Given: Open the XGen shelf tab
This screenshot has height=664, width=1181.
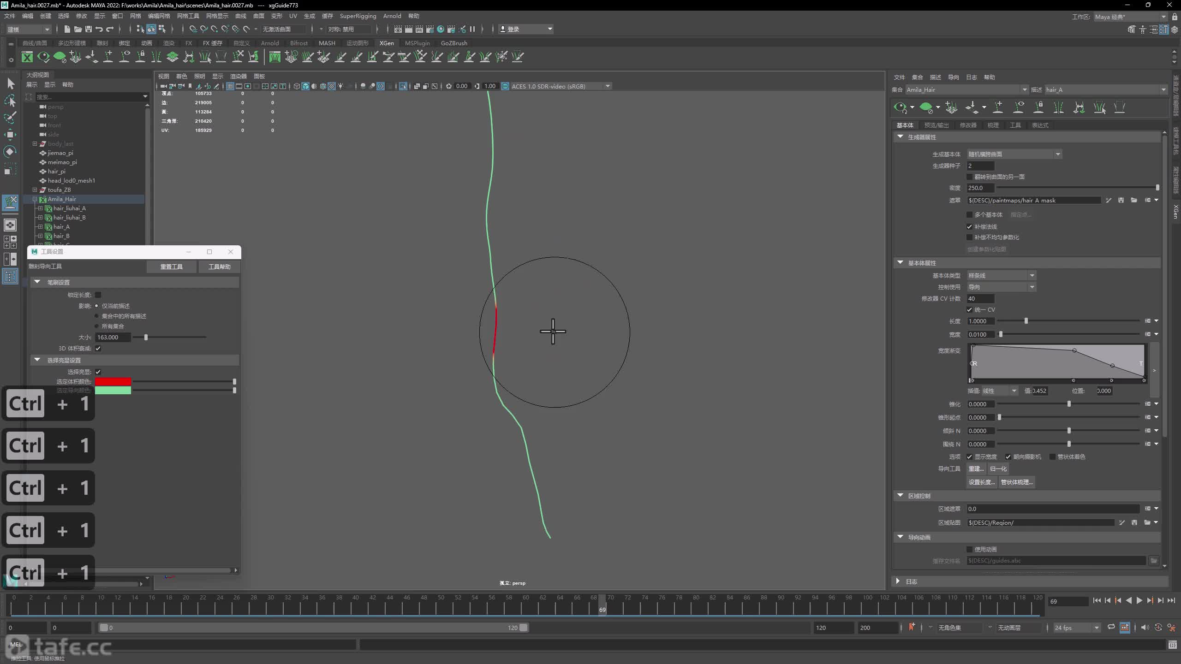Looking at the screenshot, I should (387, 43).
